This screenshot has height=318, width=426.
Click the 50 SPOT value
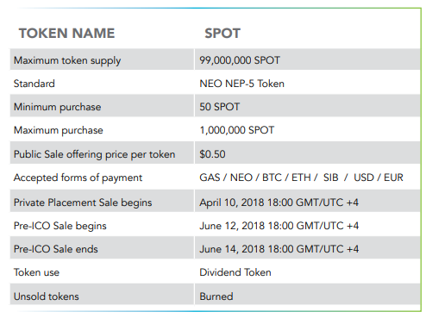click(219, 107)
